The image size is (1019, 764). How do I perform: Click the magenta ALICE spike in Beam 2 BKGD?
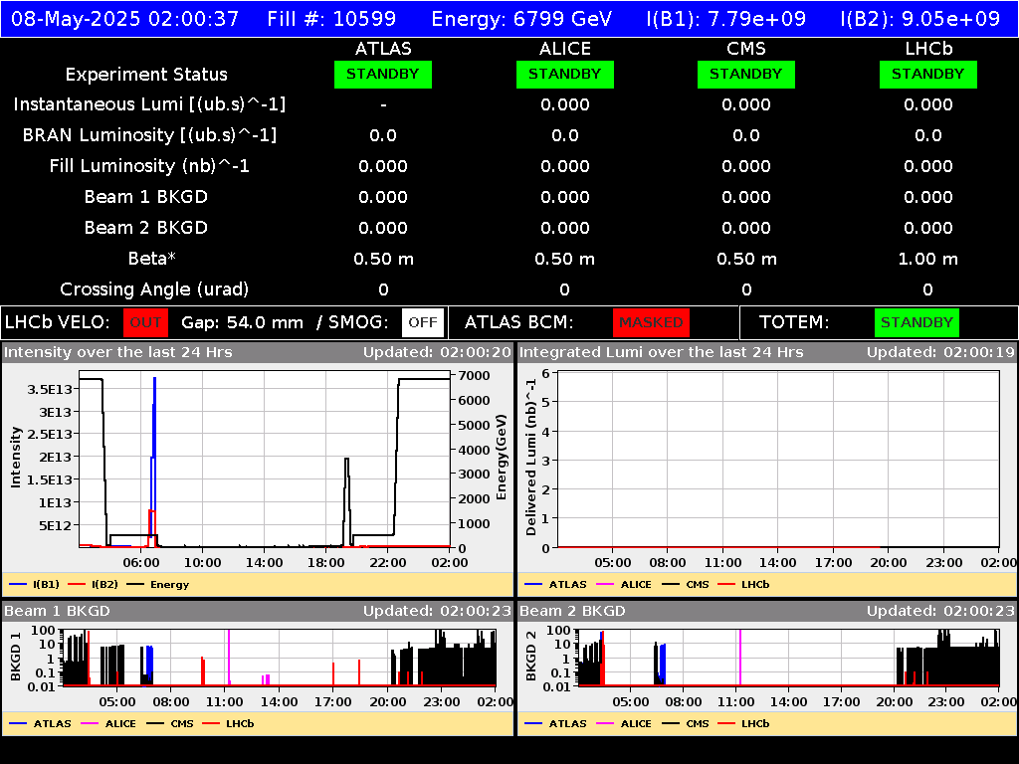coord(740,657)
